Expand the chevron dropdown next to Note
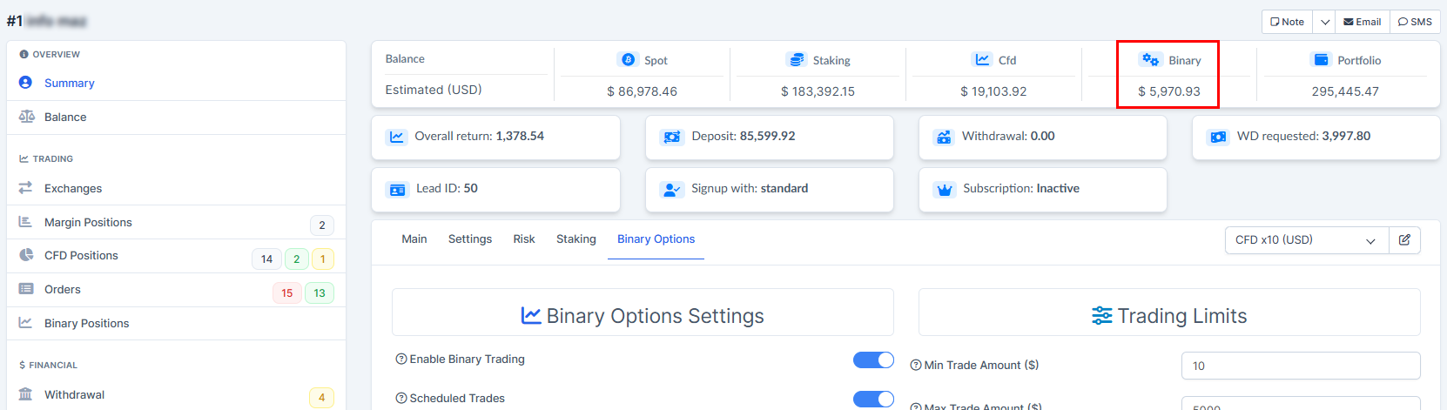 (1324, 22)
